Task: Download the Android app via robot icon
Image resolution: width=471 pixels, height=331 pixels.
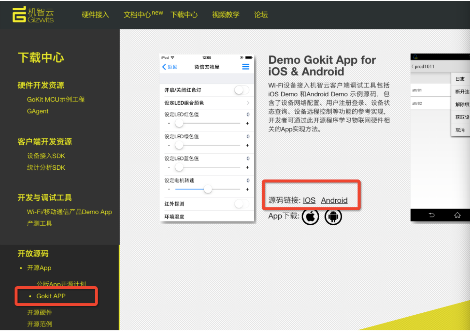Action: click(x=333, y=217)
